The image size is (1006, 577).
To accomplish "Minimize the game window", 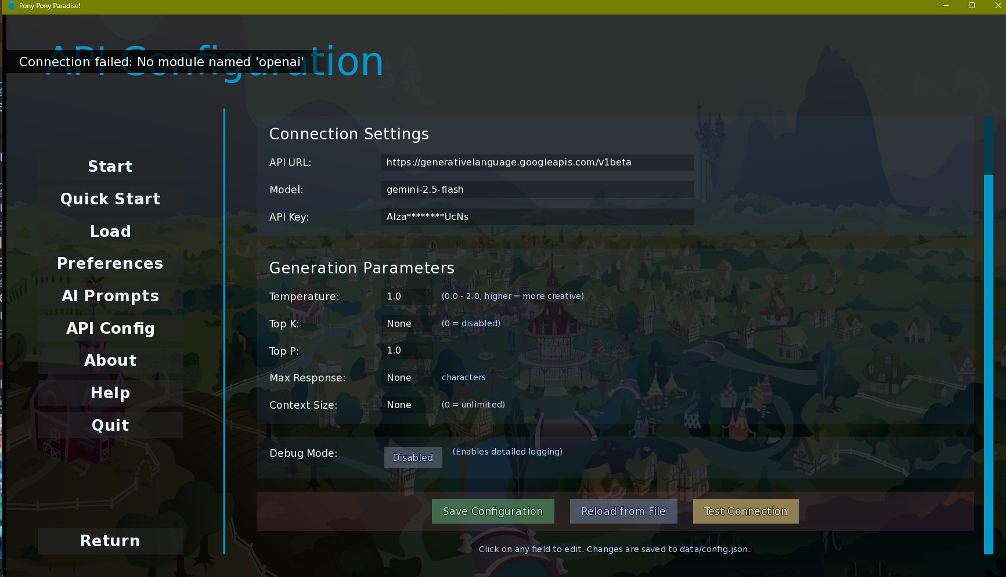I will coord(946,6).
